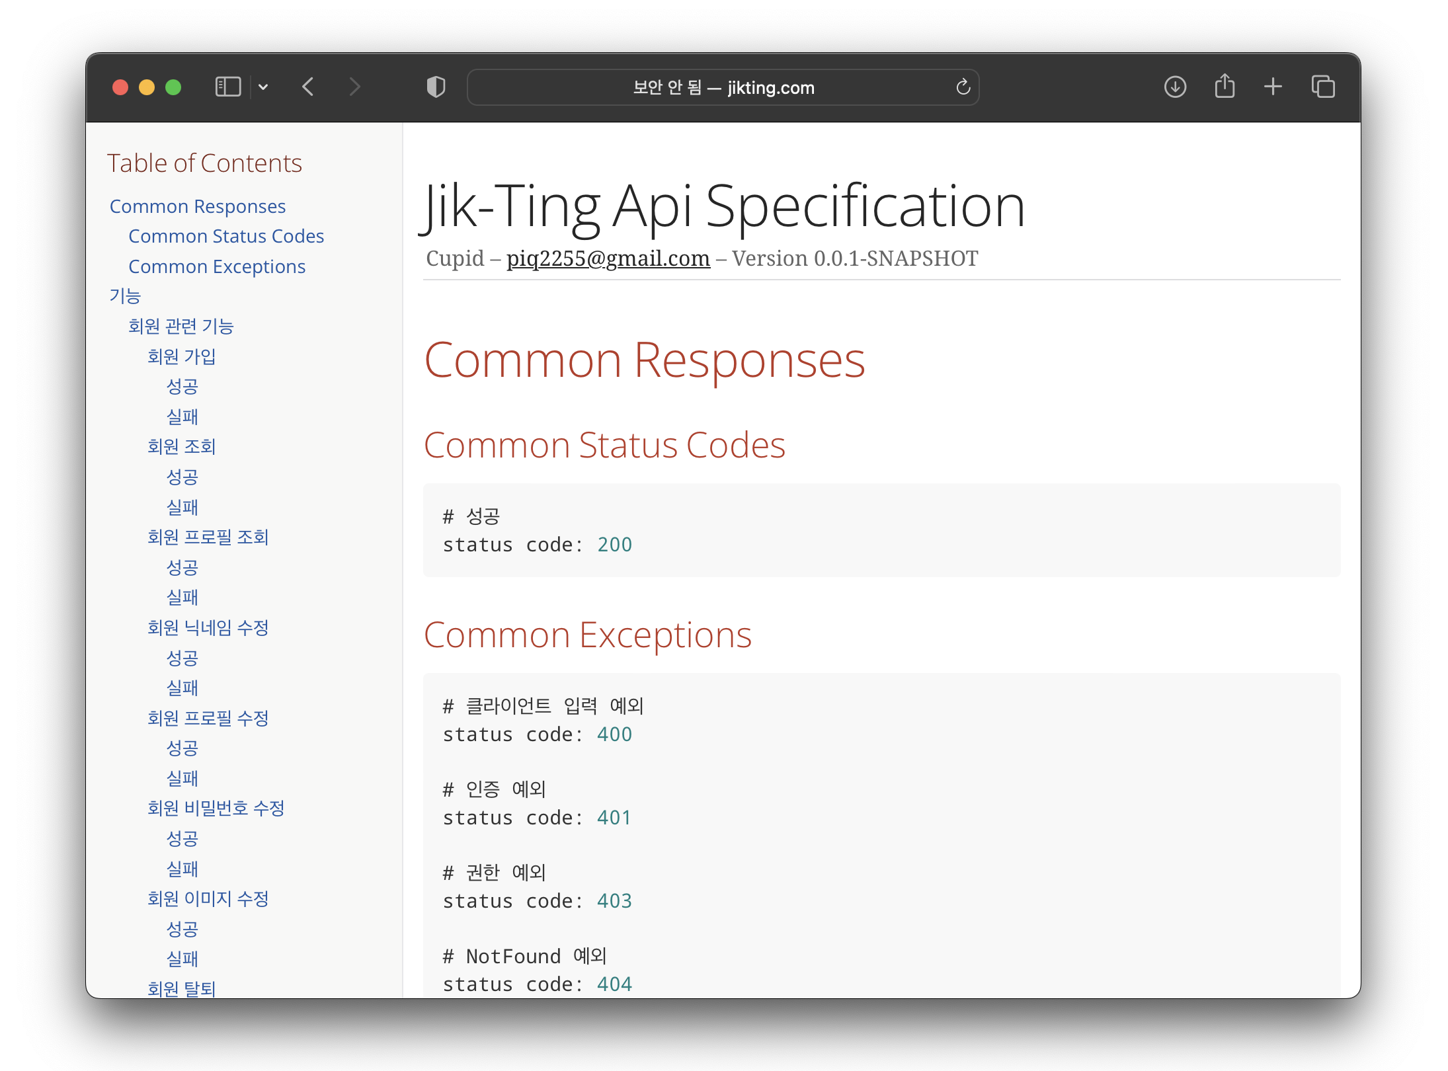Click the jikting.com address bar
The width and height of the screenshot is (1448, 1071).
[723, 87]
